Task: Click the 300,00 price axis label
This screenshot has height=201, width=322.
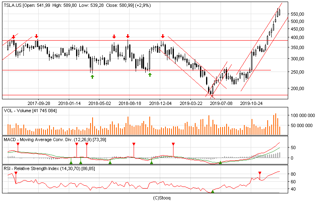Action: (x=297, y=59)
